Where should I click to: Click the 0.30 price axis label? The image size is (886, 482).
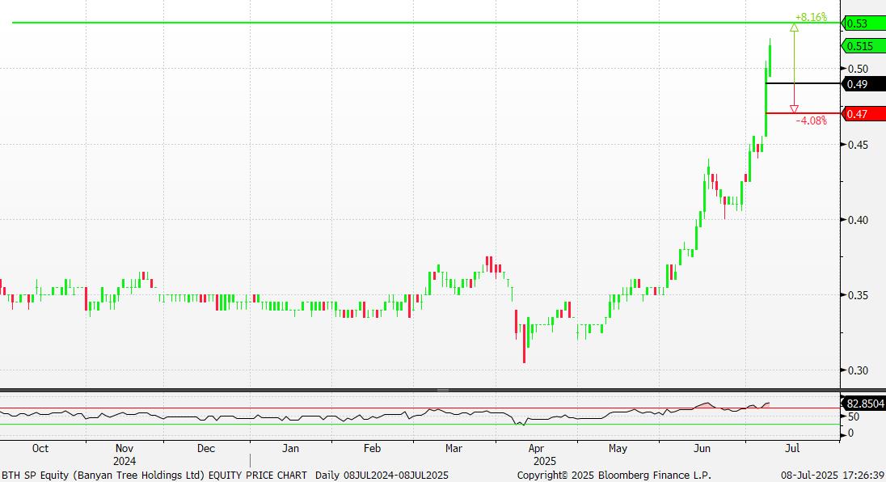click(x=858, y=370)
